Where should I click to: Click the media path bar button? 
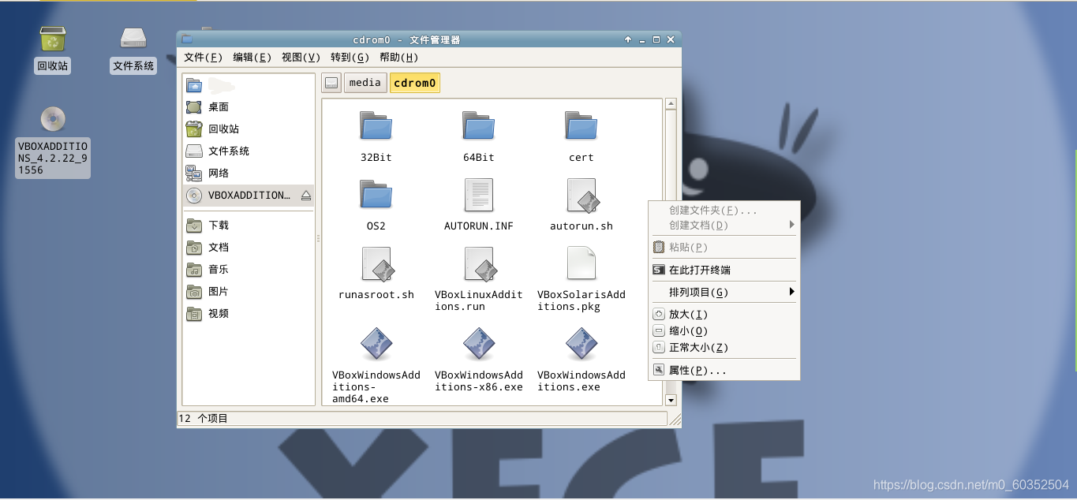coord(365,83)
